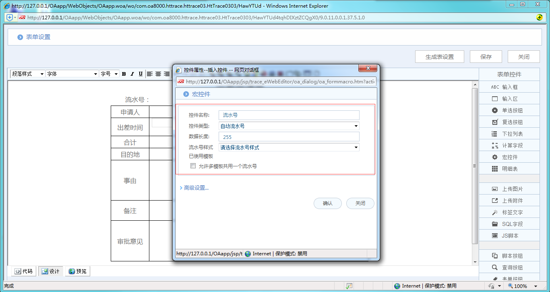The width and height of the screenshot is (550, 292).
Task: Select the 单选按钮 radio control icon
Action: (x=495, y=110)
